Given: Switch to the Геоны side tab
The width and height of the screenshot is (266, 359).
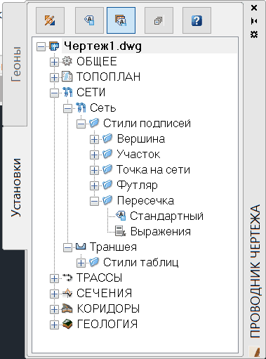Looking at the screenshot, I should 15,64.
